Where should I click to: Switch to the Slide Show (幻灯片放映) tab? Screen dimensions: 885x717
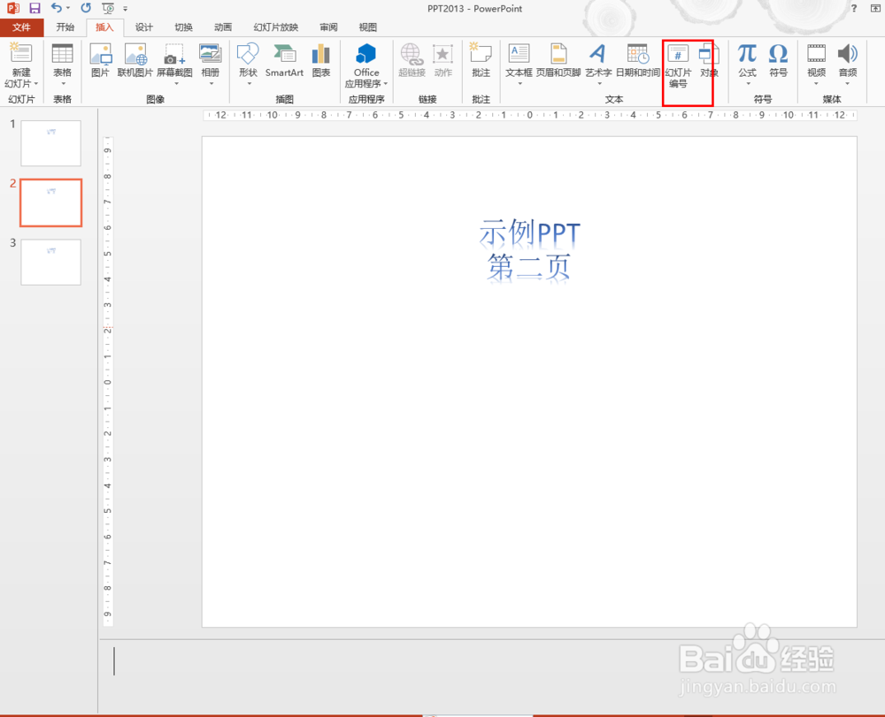point(276,27)
